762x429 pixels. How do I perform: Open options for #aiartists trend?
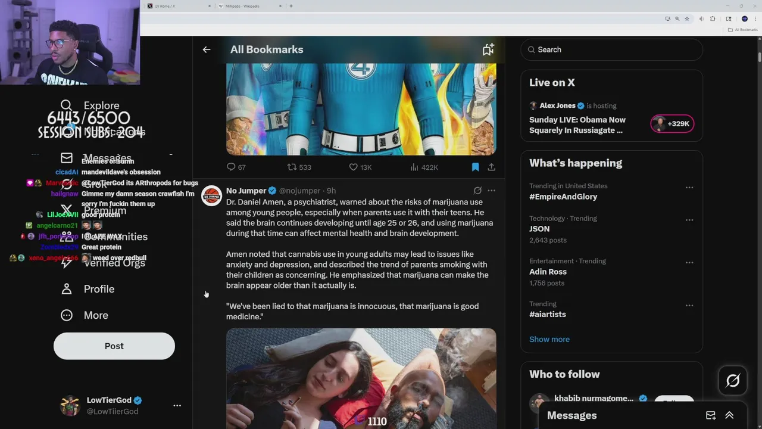click(689, 305)
